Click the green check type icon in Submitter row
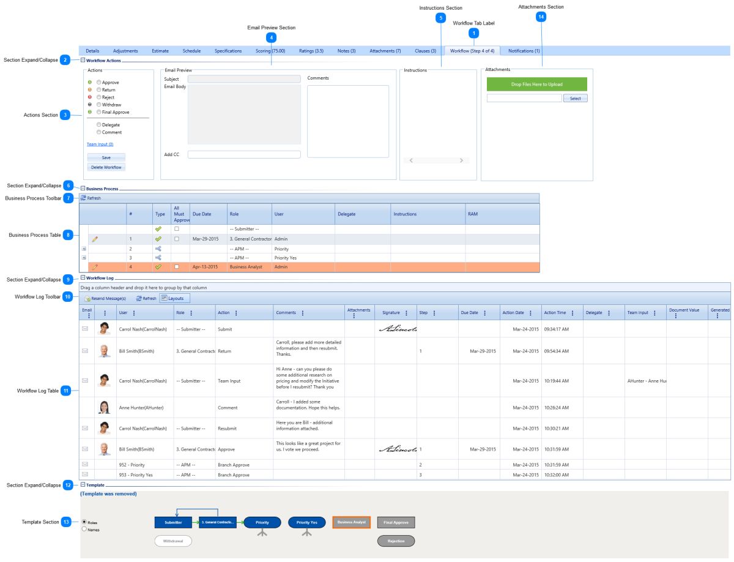The width and height of the screenshot is (734, 562). (x=158, y=228)
